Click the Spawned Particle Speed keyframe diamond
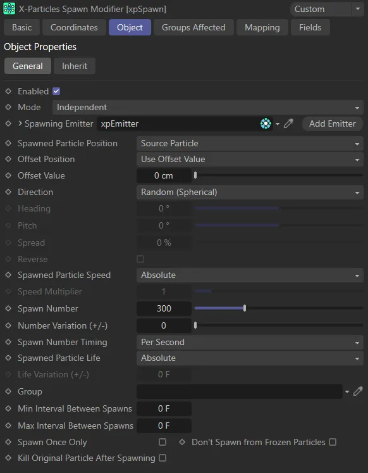Viewport: 368px width, 473px height. (x=8, y=275)
